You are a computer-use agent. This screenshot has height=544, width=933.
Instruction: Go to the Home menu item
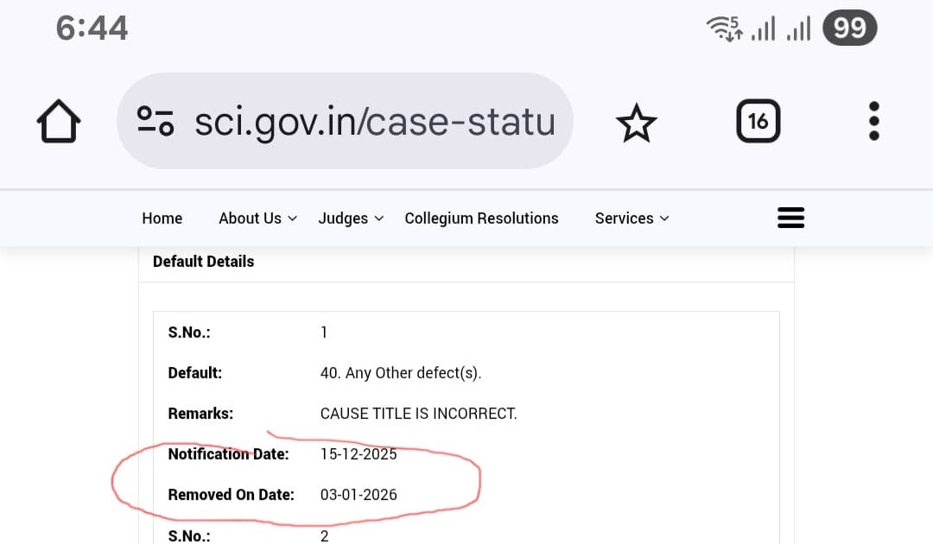[x=162, y=218]
